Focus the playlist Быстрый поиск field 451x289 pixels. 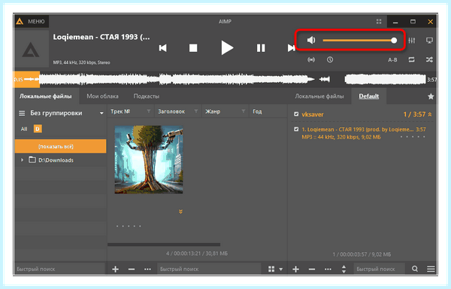point(379,269)
